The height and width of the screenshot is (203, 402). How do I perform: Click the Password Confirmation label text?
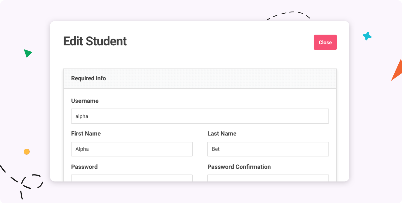pyautogui.click(x=239, y=167)
